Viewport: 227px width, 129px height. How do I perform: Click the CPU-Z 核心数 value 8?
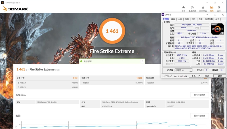[x=206, y=70]
